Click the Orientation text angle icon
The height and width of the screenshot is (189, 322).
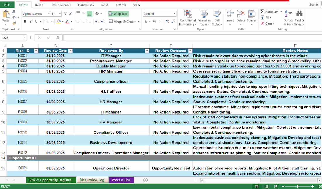point(97,13)
